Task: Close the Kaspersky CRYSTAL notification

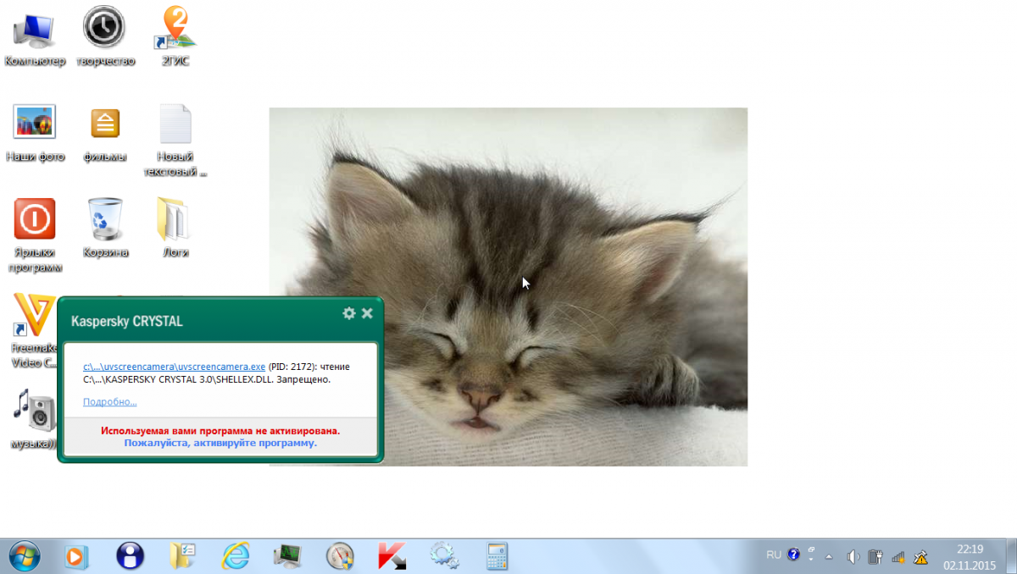Action: [x=367, y=313]
